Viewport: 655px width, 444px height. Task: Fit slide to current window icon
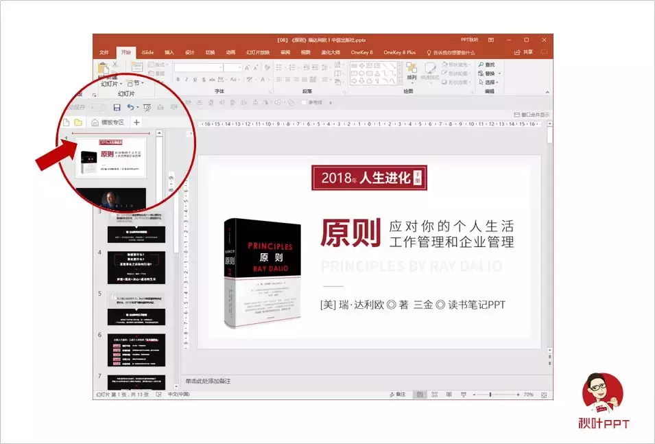tap(544, 395)
